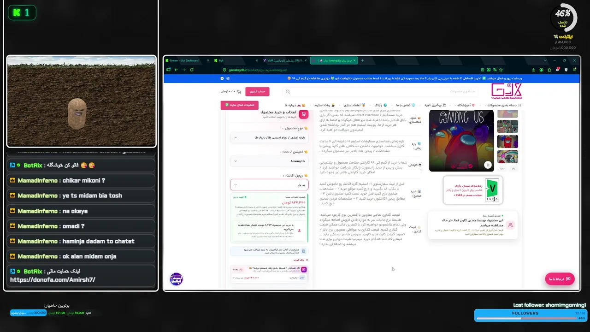
Task: Reload the gamekey98 page
Action: tap(192, 70)
